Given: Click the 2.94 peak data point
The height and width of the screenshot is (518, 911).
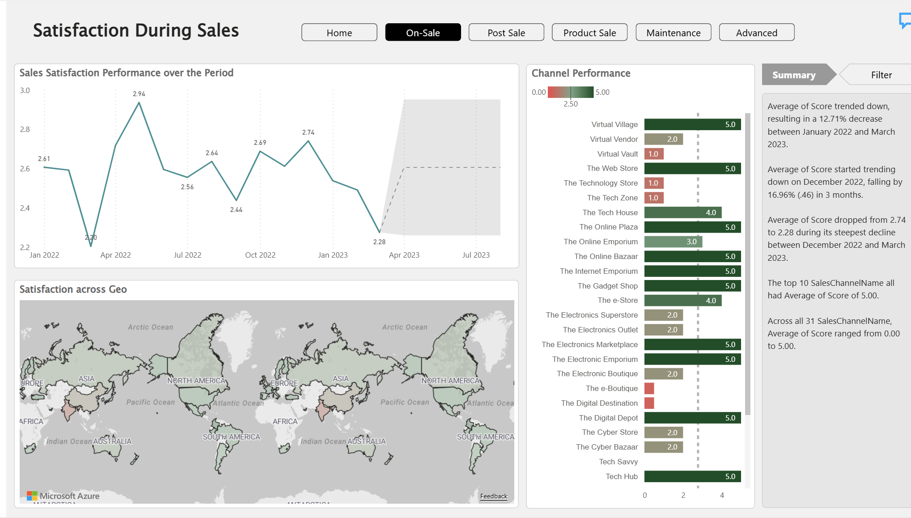Looking at the screenshot, I should tap(139, 103).
